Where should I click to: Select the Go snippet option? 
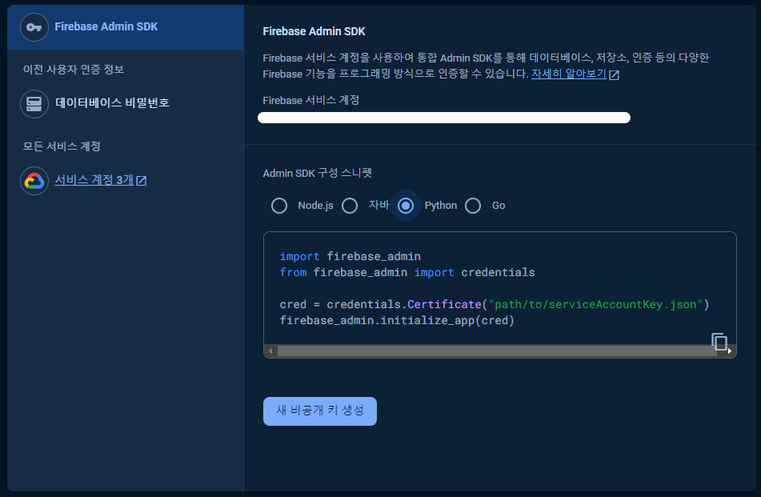(473, 206)
